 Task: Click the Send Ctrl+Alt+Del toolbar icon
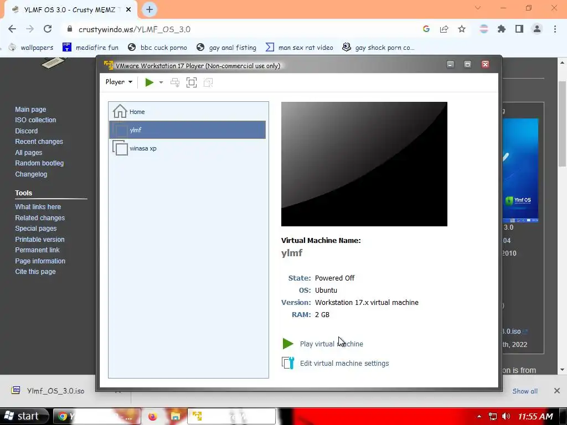tap(175, 82)
